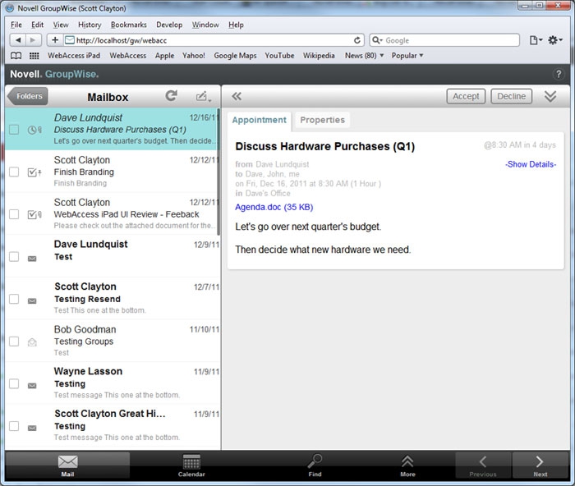Click envelope icon on Scott Clayton Great Hi row
This screenshot has height=486, width=575.
pyautogui.click(x=32, y=428)
